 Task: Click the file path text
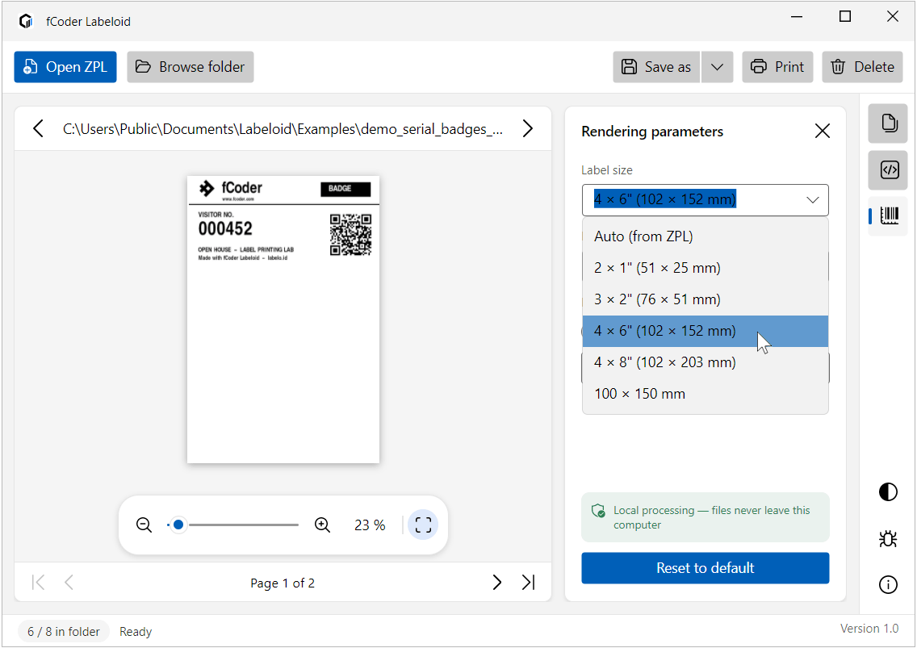click(283, 129)
